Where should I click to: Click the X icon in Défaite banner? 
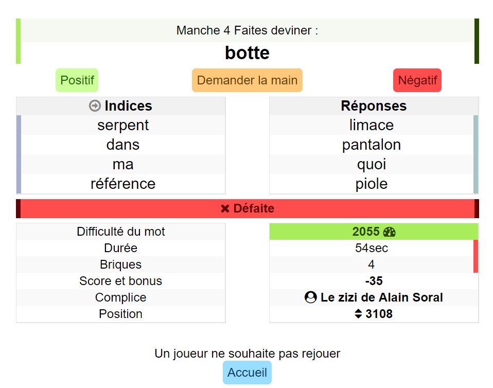point(225,209)
